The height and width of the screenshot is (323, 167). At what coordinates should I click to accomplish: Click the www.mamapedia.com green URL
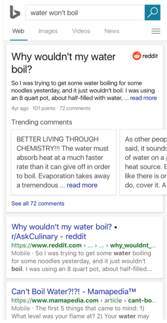pos(83,301)
